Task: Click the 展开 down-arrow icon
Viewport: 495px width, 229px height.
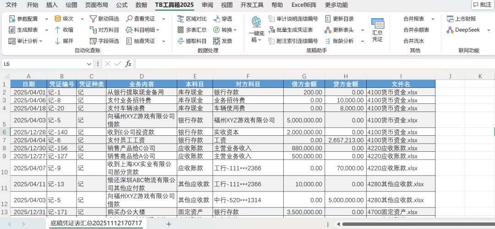Action: pos(58,41)
